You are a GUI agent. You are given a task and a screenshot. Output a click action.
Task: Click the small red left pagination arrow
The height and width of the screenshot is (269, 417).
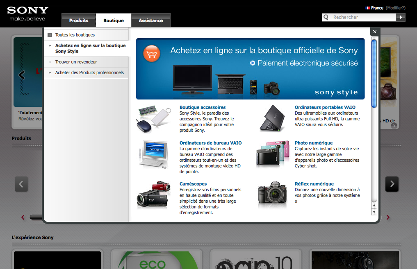[23, 217]
